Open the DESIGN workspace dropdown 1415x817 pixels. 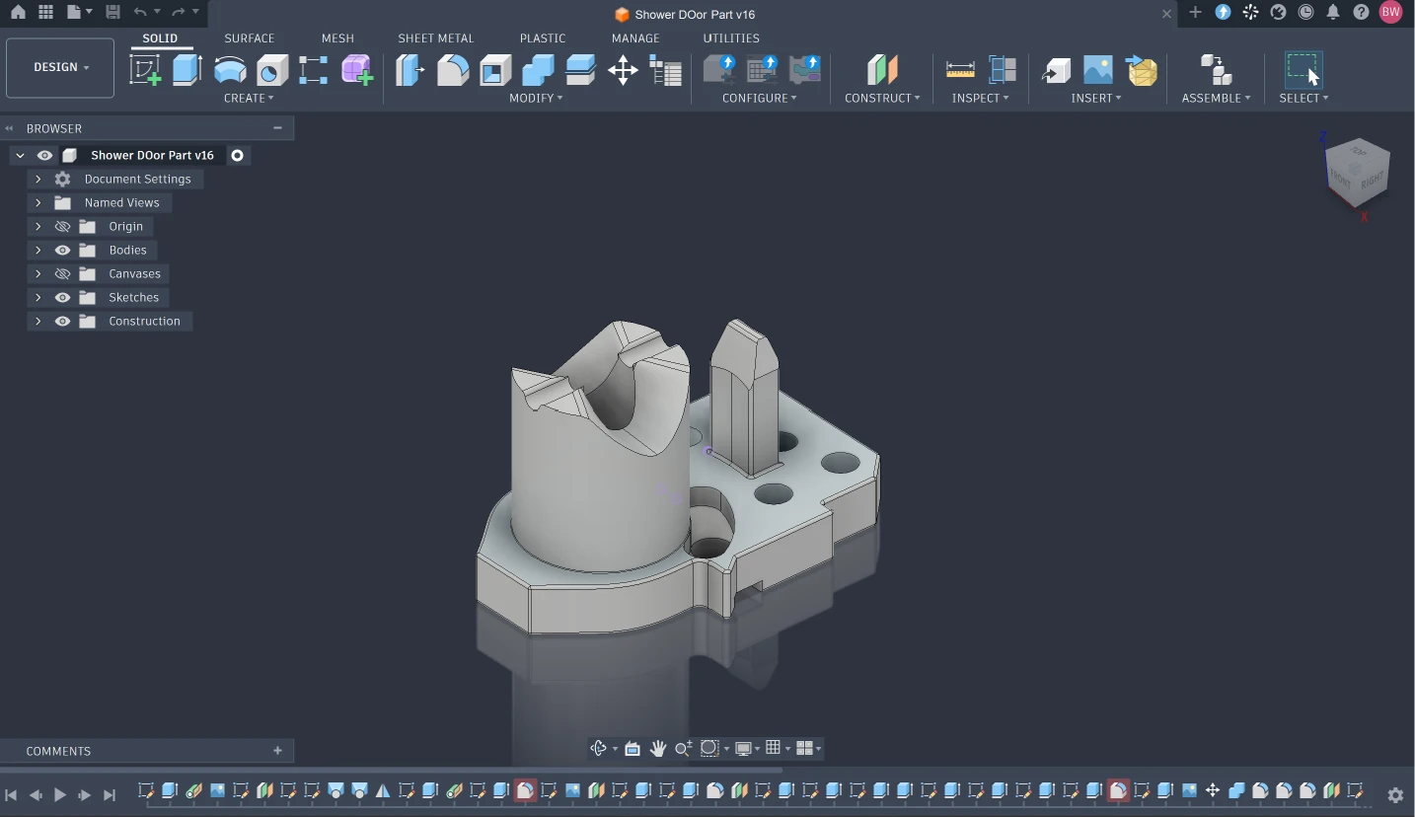(60, 67)
